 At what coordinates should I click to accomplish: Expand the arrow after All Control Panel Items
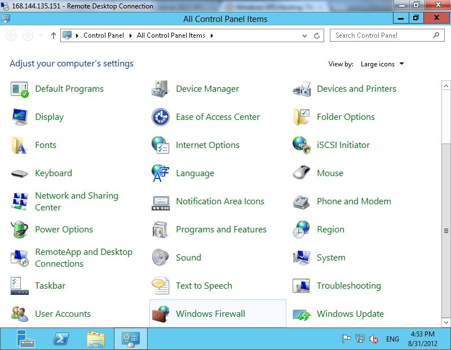pos(212,35)
